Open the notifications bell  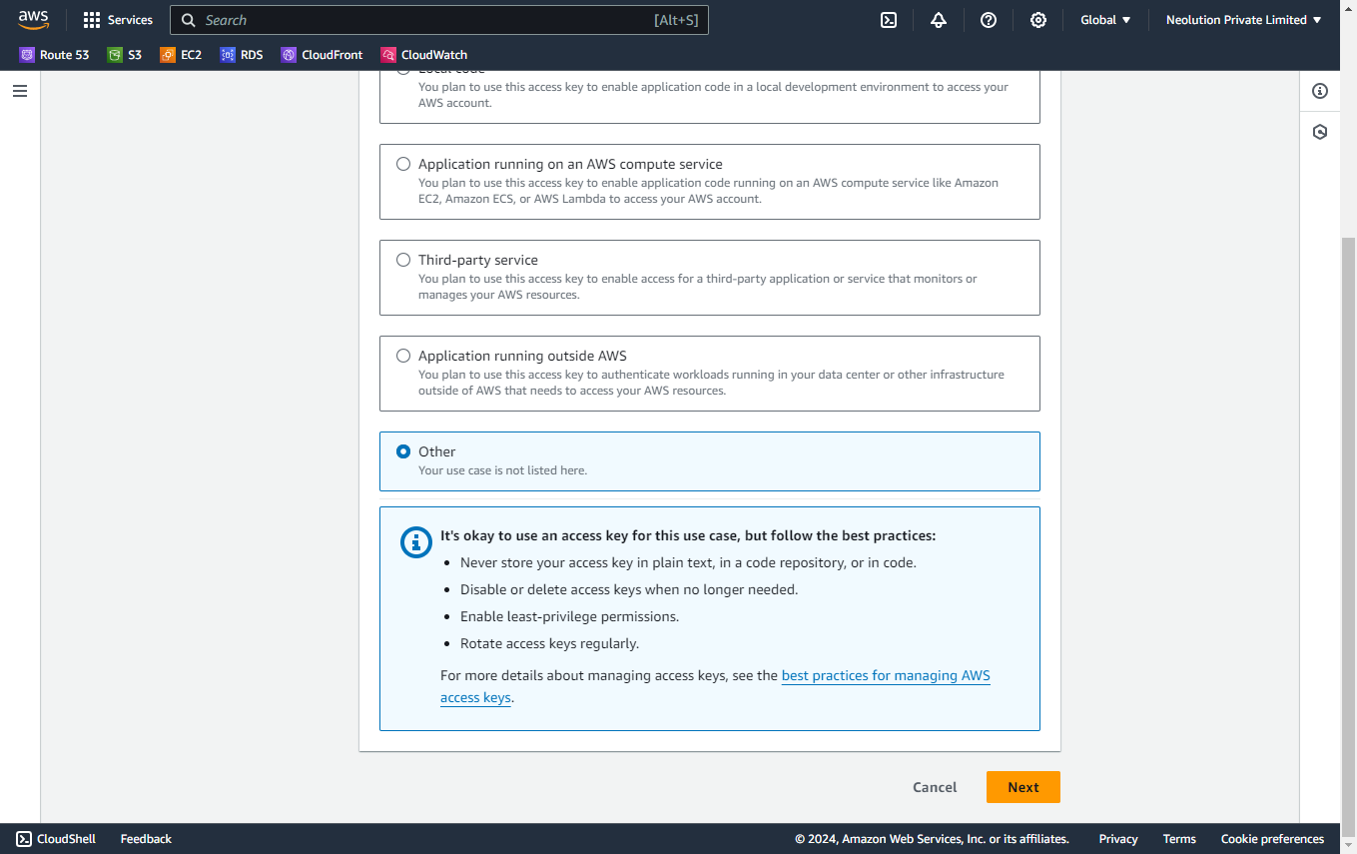tap(939, 20)
